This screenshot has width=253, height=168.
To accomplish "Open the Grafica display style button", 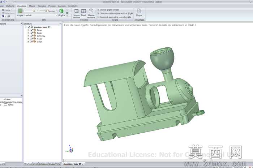I will (x=61, y=13).
